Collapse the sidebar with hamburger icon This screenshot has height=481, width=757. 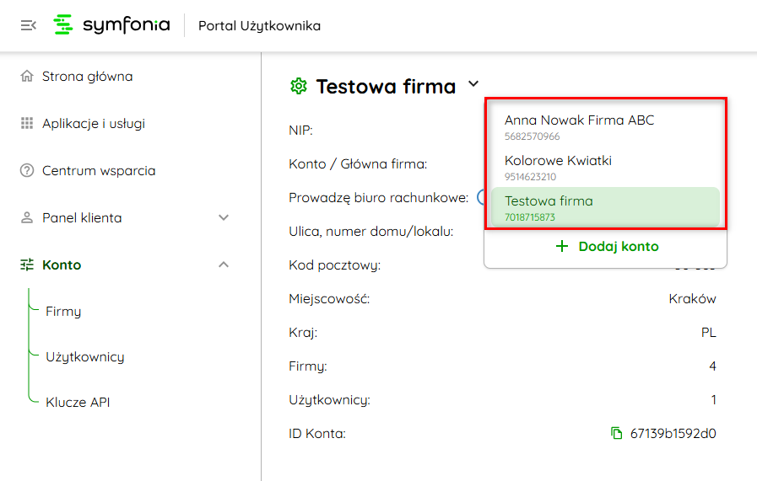[28, 25]
